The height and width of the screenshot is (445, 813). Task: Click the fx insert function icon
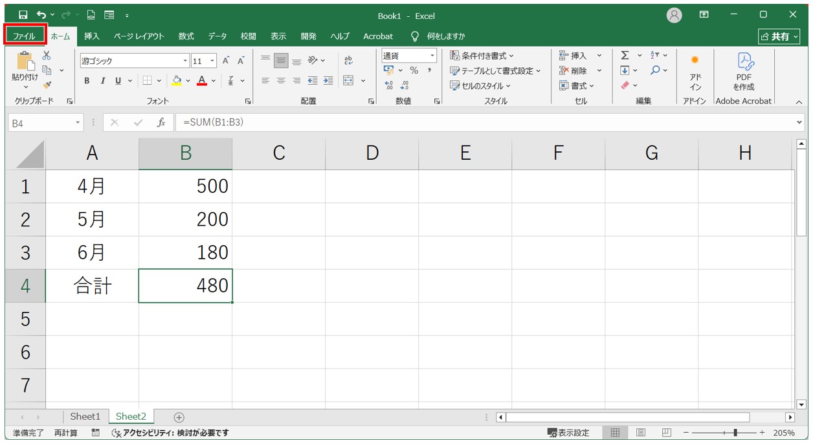click(x=161, y=122)
